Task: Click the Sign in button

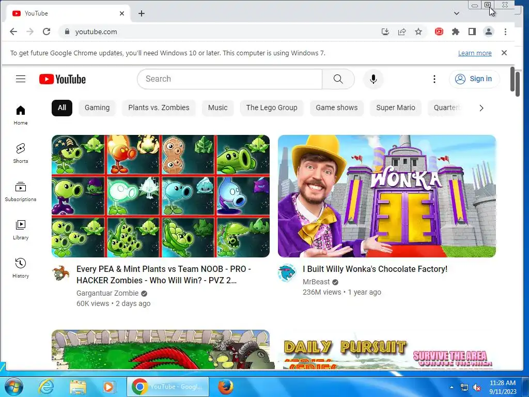Action: pyautogui.click(x=474, y=79)
